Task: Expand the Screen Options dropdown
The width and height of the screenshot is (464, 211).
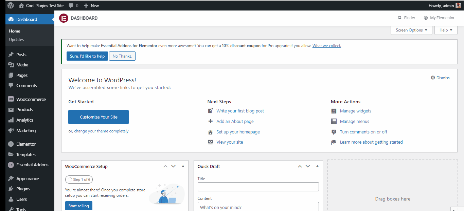Action: pyautogui.click(x=411, y=30)
